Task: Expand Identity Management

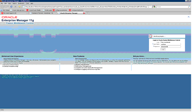Action: 74,65
